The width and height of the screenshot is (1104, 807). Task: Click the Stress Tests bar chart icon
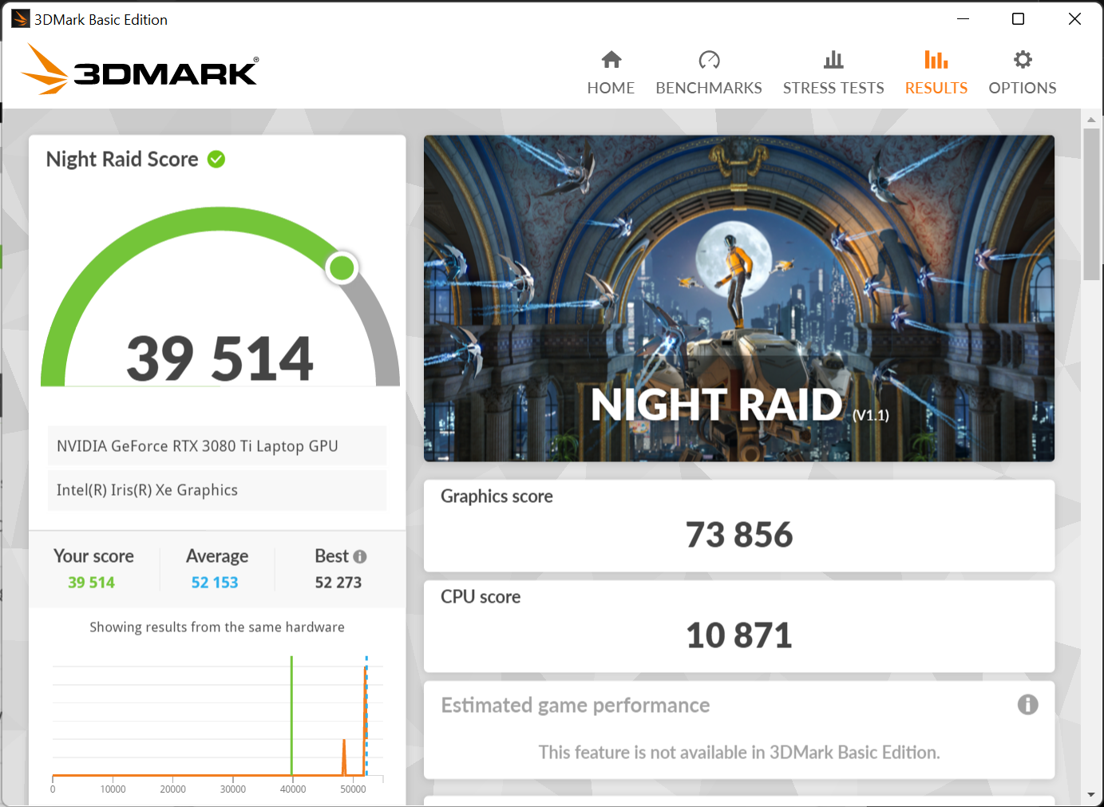833,60
